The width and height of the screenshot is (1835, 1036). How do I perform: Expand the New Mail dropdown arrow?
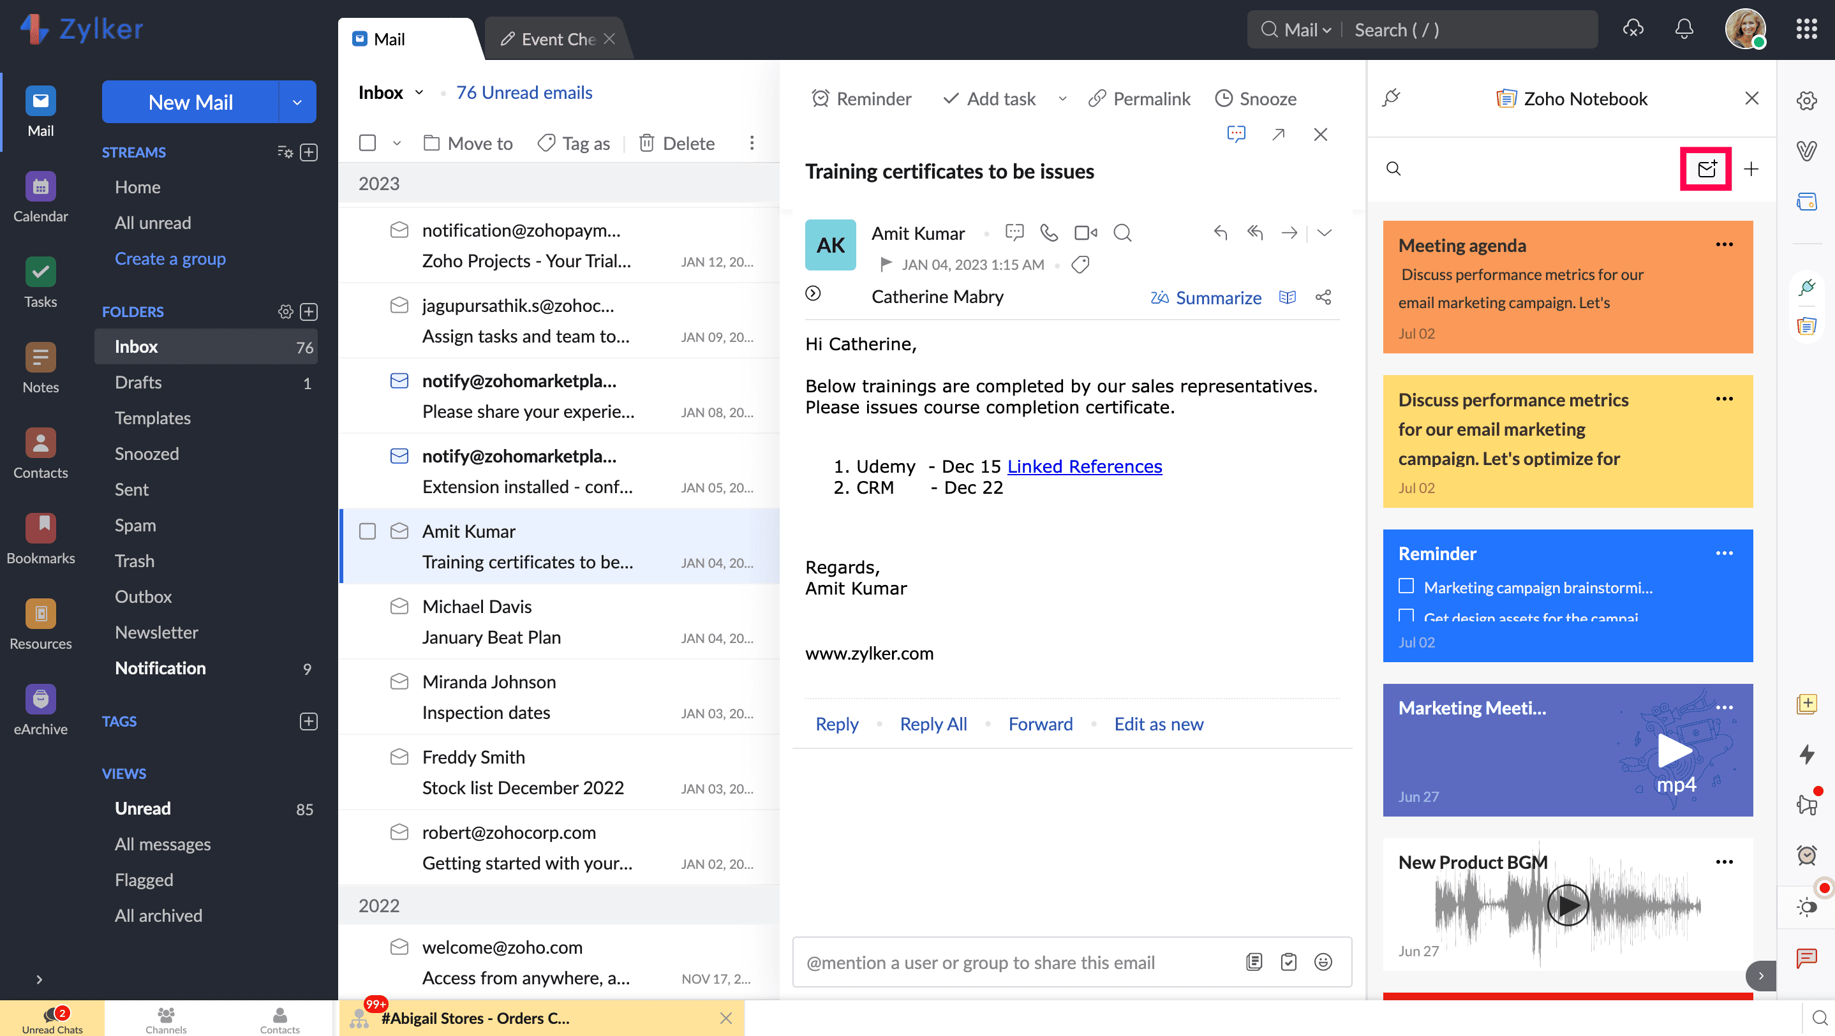297,102
